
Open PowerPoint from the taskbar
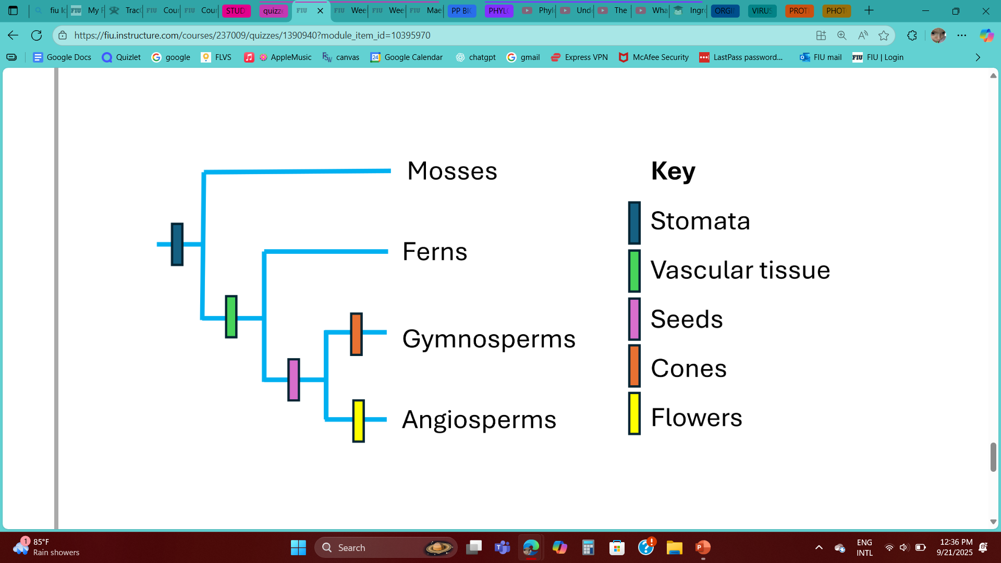[x=703, y=547]
